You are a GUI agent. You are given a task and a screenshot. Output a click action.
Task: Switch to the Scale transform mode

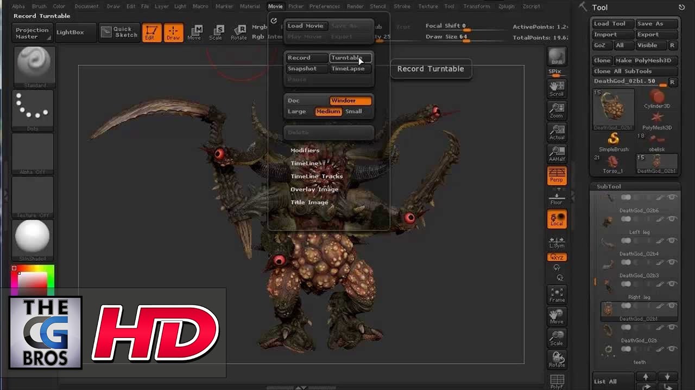(x=216, y=32)
